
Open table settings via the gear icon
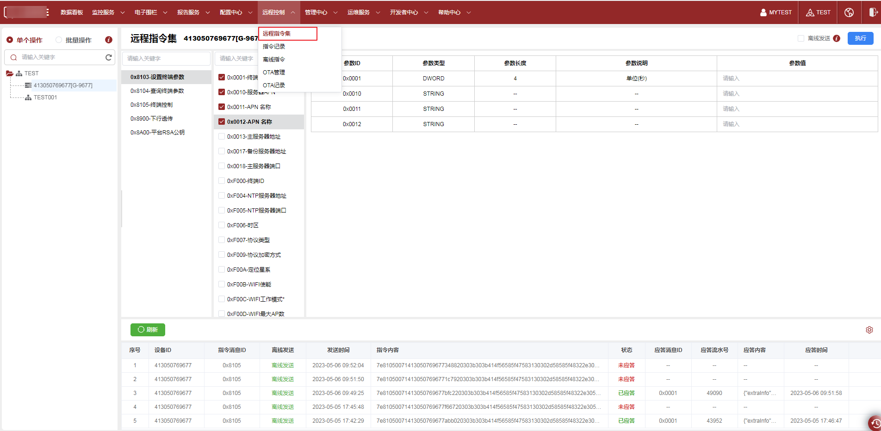click(869, 330)
